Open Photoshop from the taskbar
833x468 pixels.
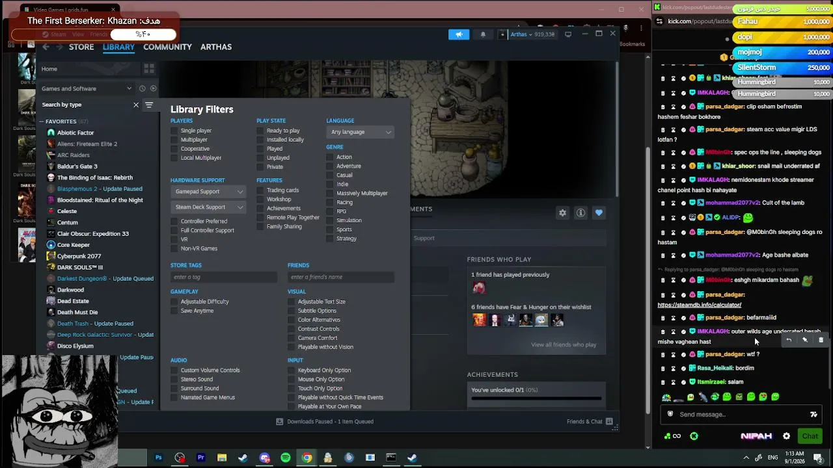tap(158, 458)
